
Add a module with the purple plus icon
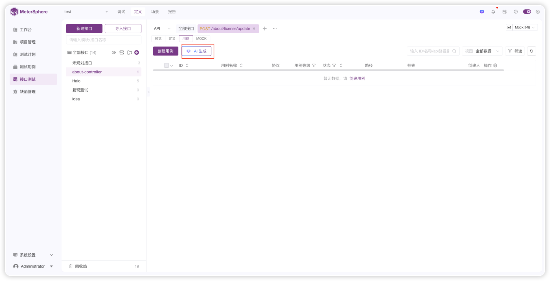pyautogui.click(x=137, y=52)
